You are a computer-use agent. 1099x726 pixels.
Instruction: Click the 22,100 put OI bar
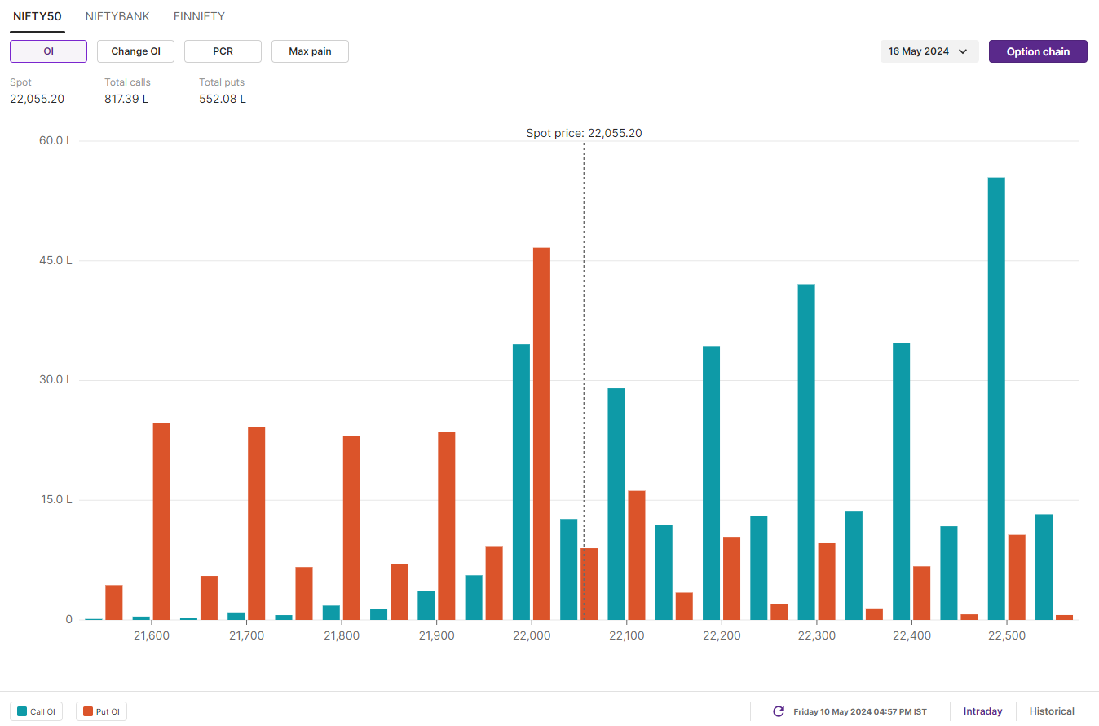(637, 556)
